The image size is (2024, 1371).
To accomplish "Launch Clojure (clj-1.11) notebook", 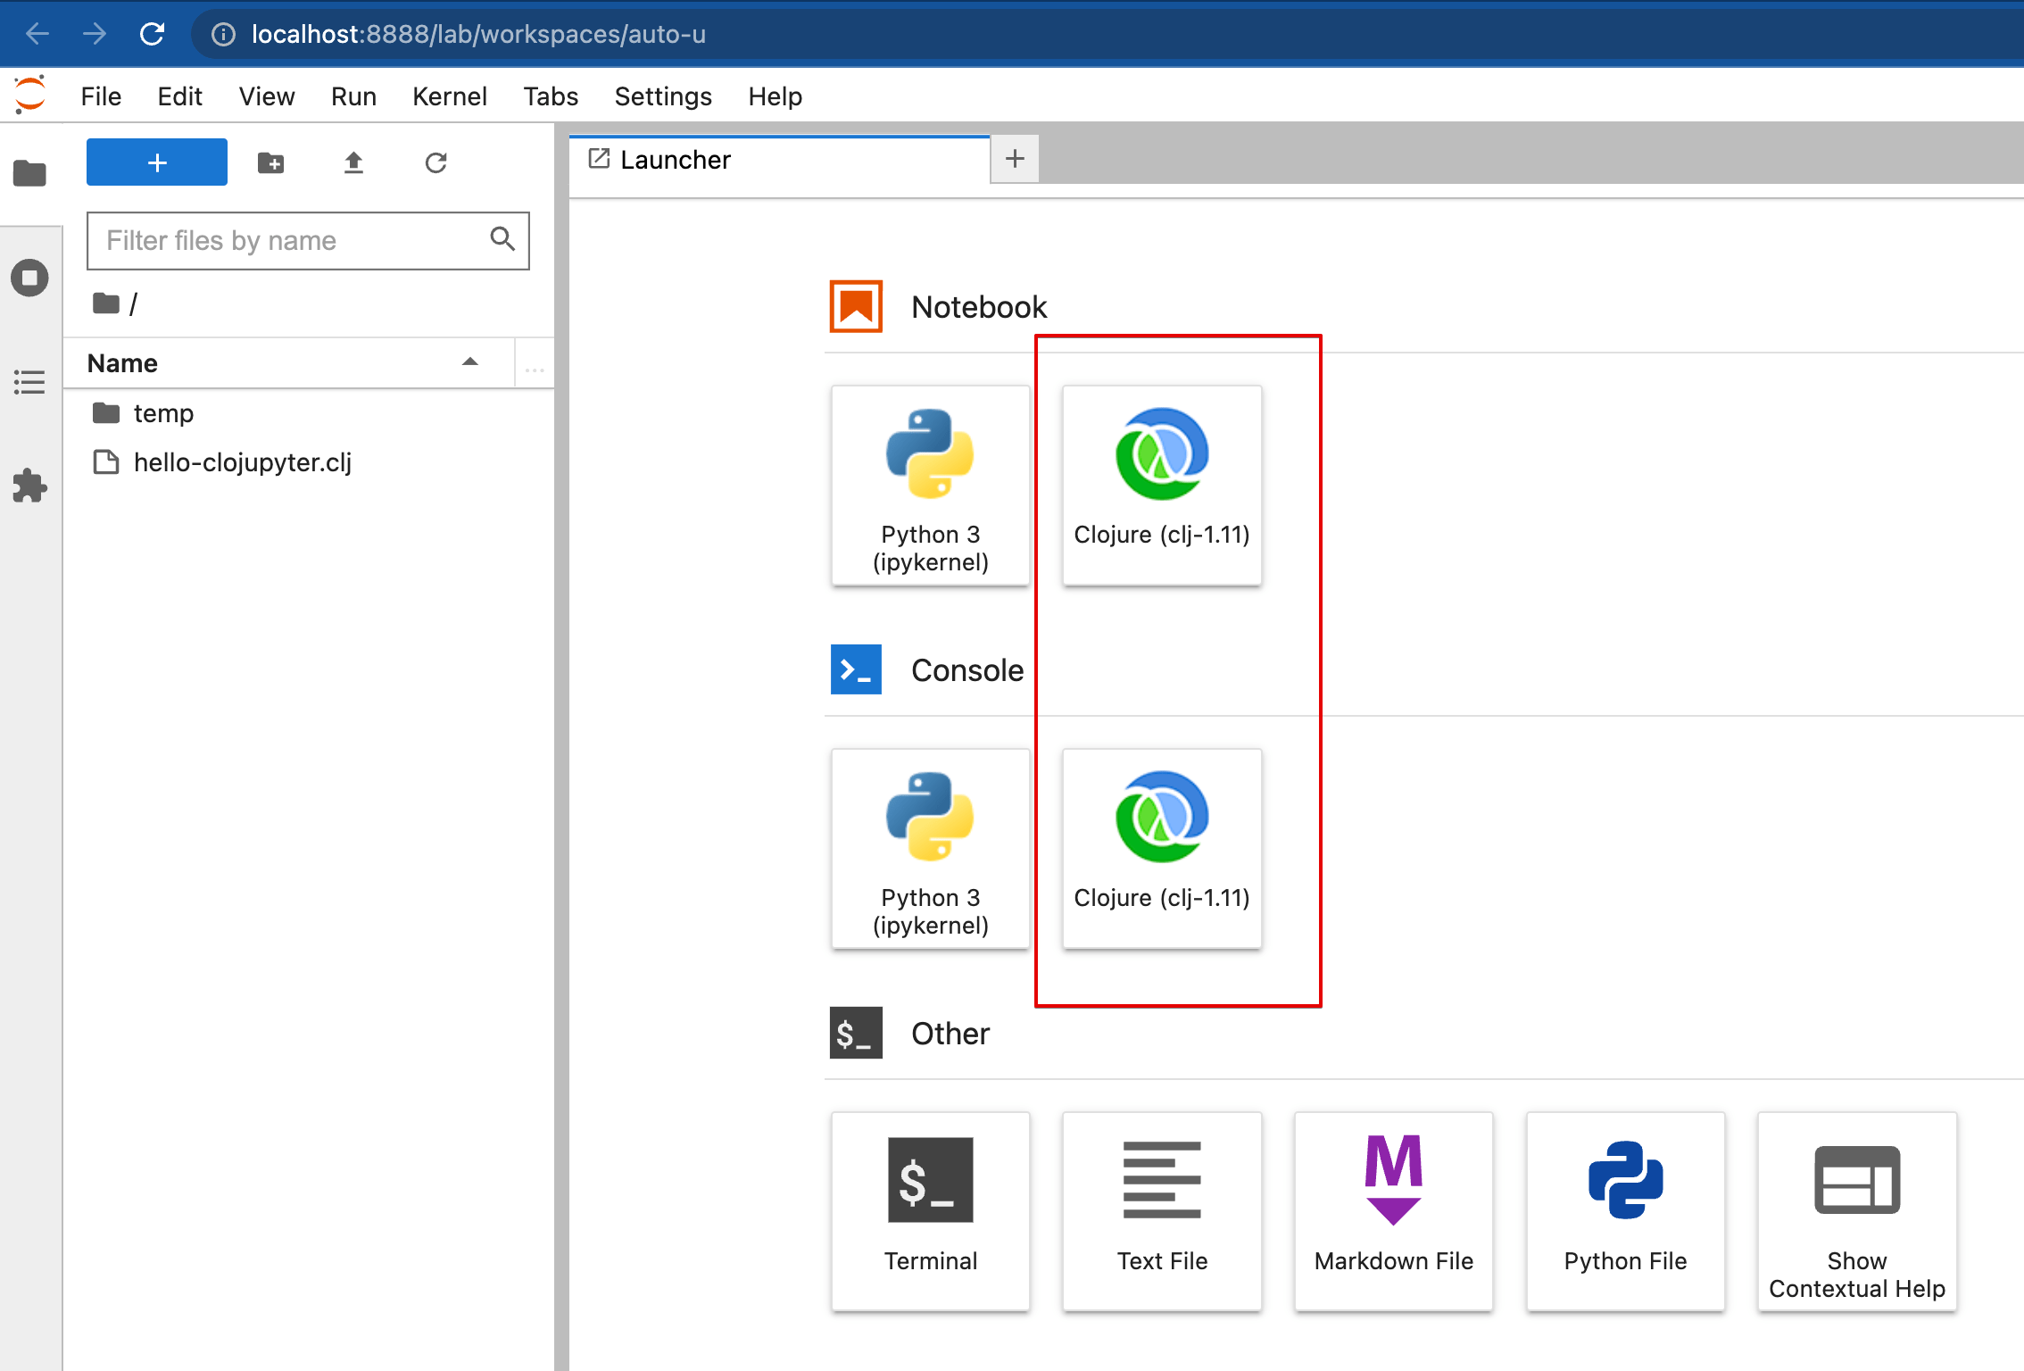I will 1162,486.
